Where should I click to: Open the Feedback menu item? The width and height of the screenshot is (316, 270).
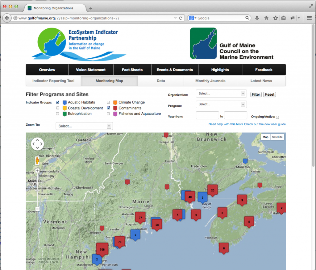click(264, 70)
